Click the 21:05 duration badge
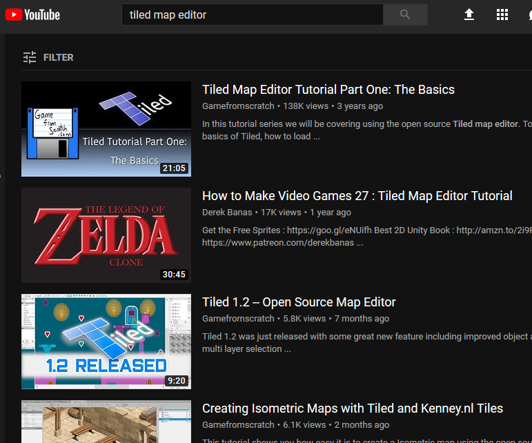 174,168
